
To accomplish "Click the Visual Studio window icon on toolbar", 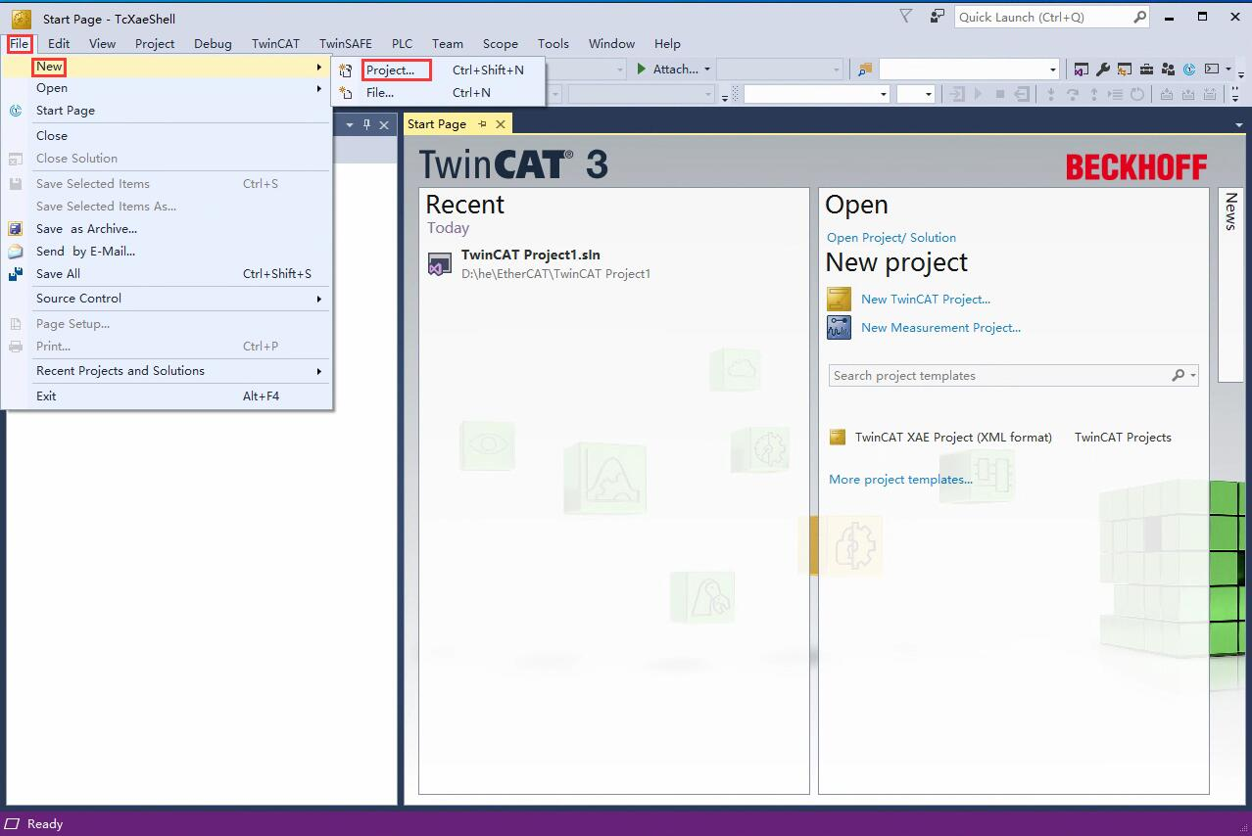I will (x=1082, y=69).
